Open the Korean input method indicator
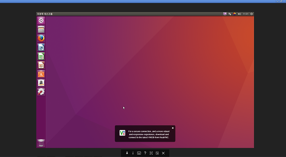 [x=235, y=14]
